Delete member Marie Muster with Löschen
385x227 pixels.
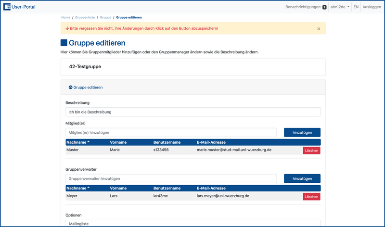(x=311, y=151)
